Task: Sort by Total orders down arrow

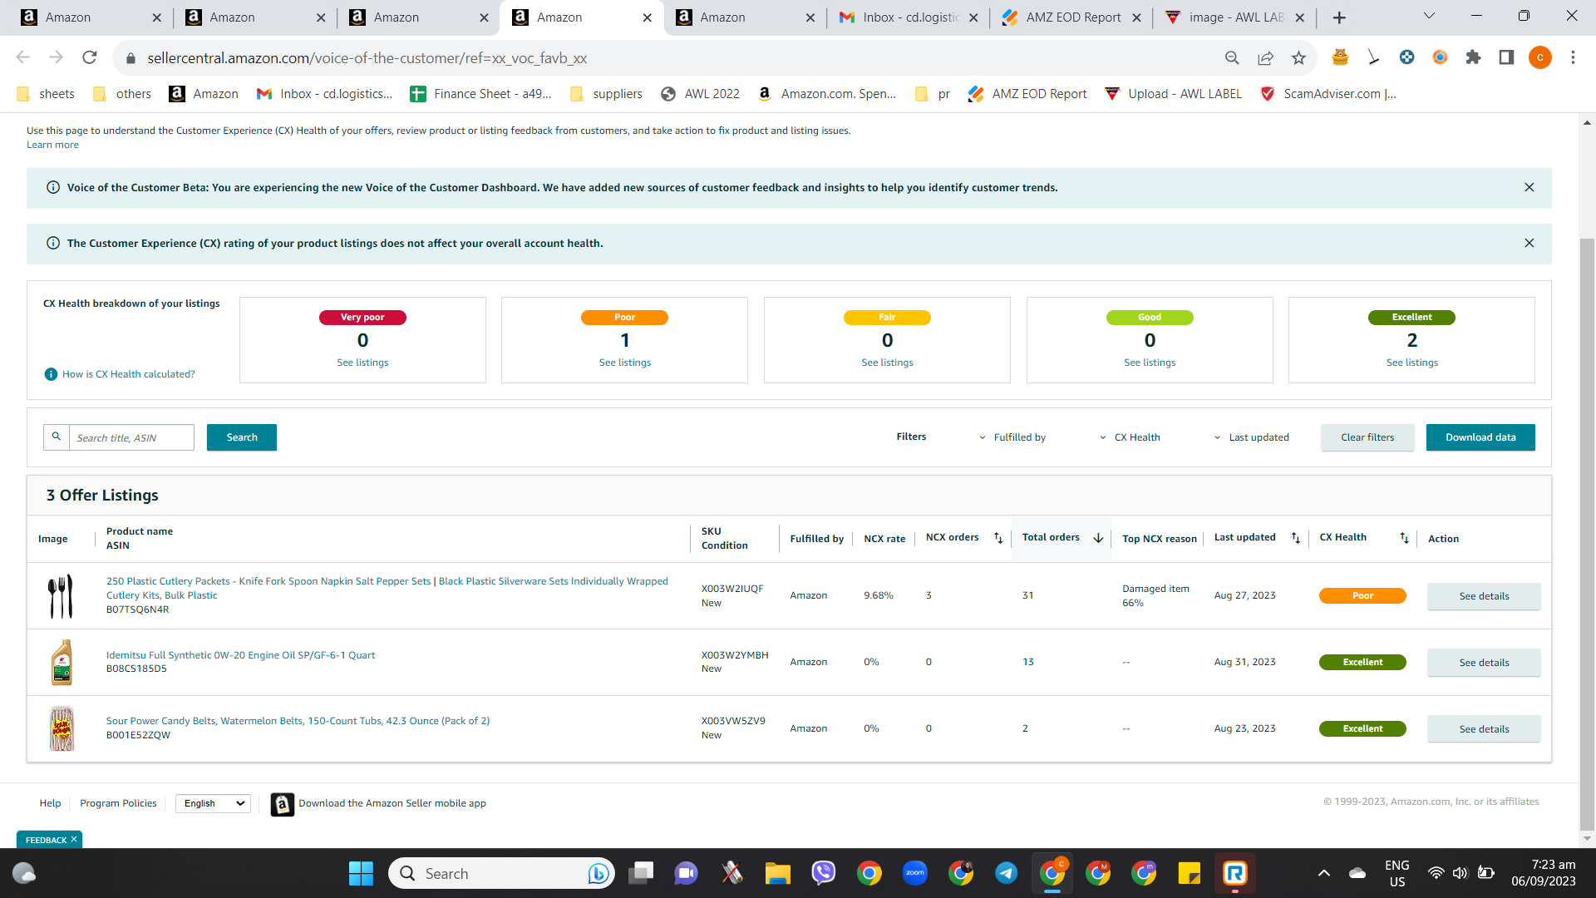Action: [x=1098, y=538]
